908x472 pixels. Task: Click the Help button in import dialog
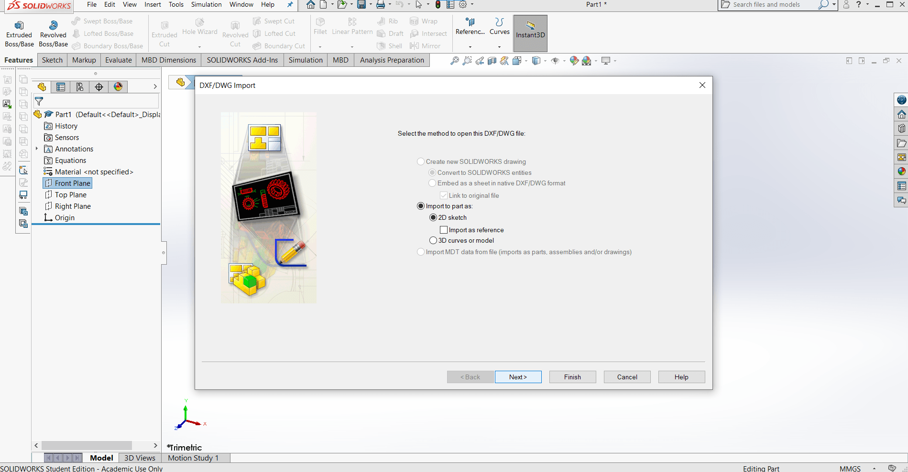(x=682, y=377)
